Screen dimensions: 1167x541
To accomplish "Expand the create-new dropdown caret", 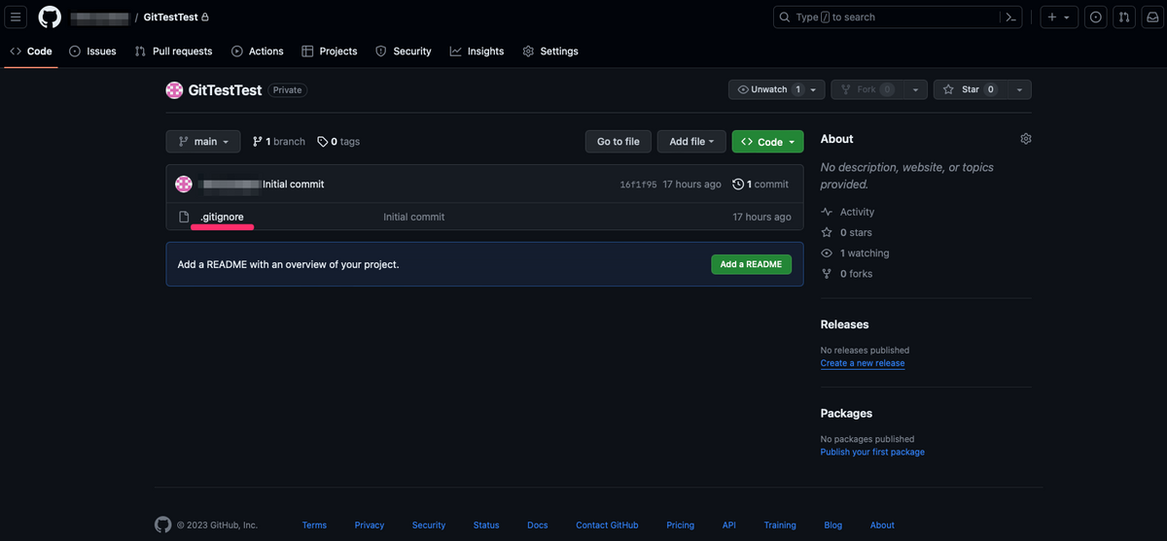I will pos(1067,17).
